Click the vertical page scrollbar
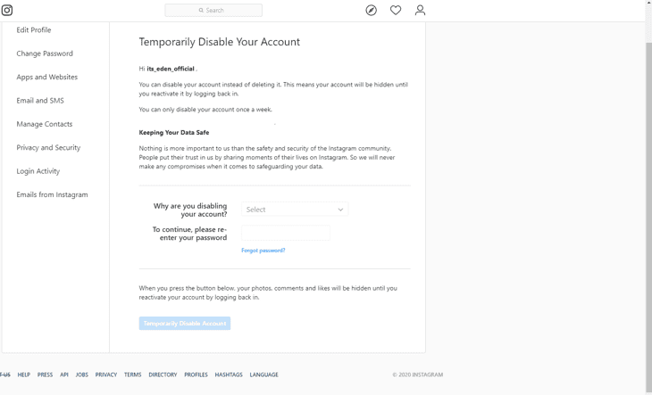 click(648, 198)
